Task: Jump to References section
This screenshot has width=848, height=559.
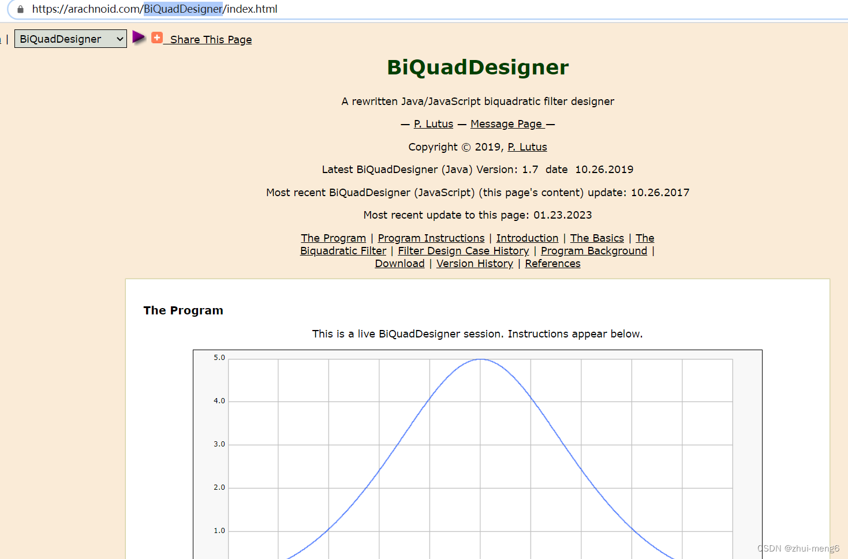Action: (x=552, y=264)
